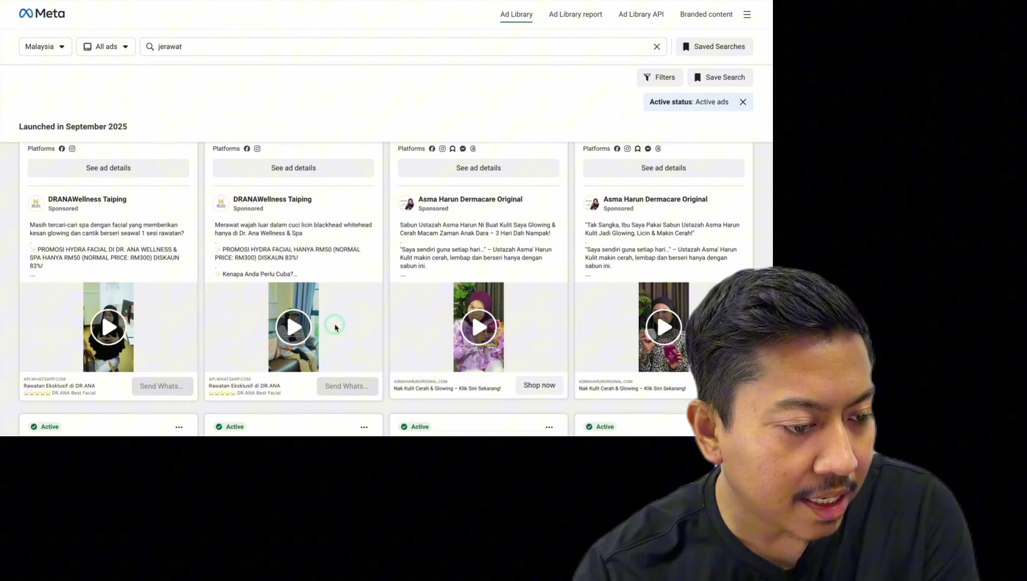Click See ad details on first card

point(108,168)
